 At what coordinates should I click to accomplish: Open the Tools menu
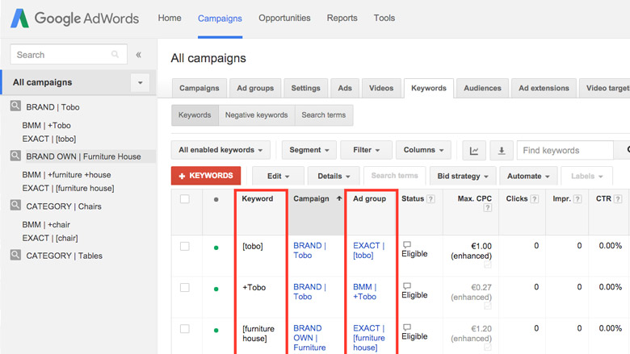coord(384,18)
